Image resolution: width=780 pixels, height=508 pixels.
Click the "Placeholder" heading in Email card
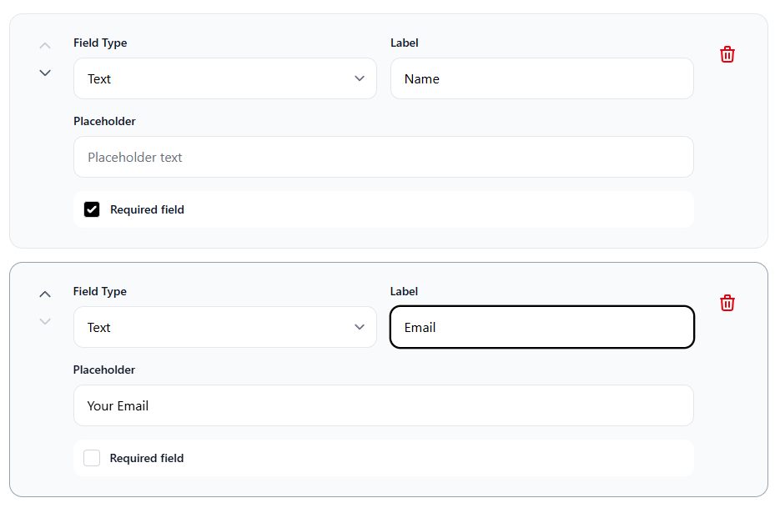[x=104, y=370]
